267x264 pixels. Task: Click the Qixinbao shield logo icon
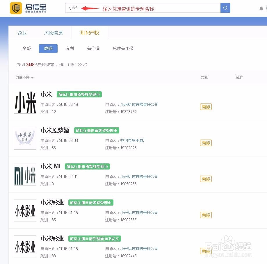[16, 8]
